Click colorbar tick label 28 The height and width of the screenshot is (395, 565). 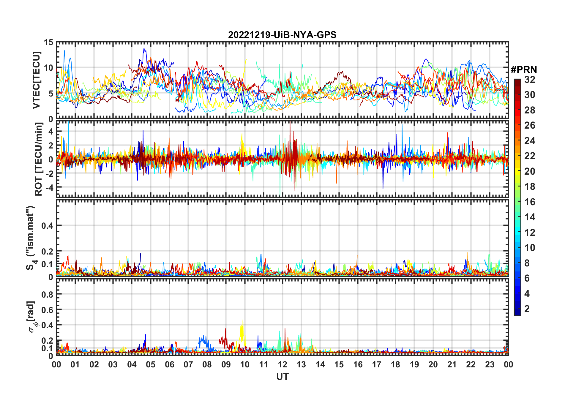[530, 110]
